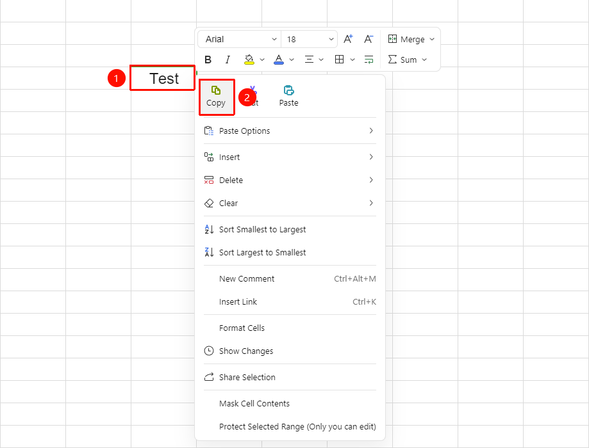
Task: Apply the fill color bucket icon
Action: 249,60
